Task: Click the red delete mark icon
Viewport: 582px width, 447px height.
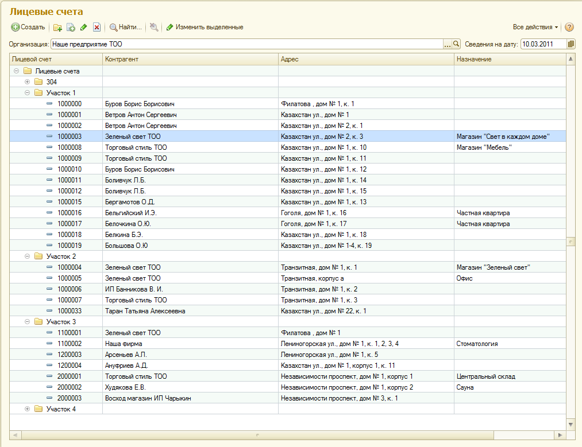Action: tap(97, 27)
